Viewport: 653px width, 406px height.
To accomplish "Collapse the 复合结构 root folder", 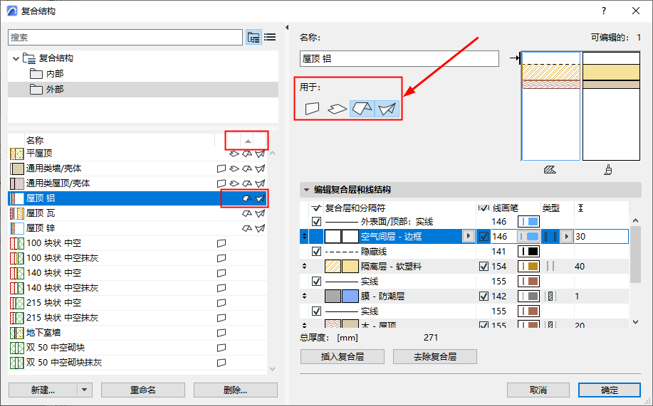I will pyautogui.click(x=16, y=58).
